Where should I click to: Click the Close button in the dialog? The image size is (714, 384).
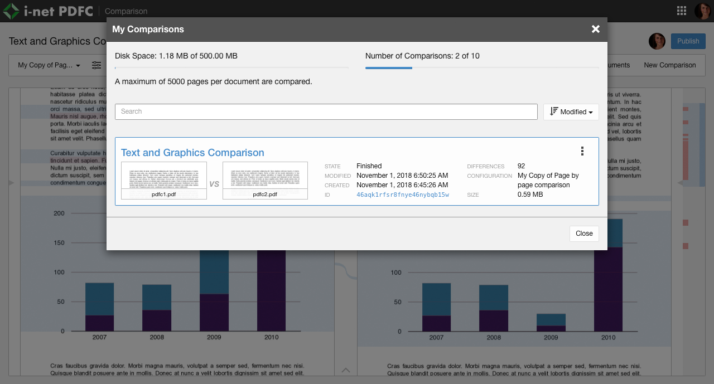tap(584, 234)
